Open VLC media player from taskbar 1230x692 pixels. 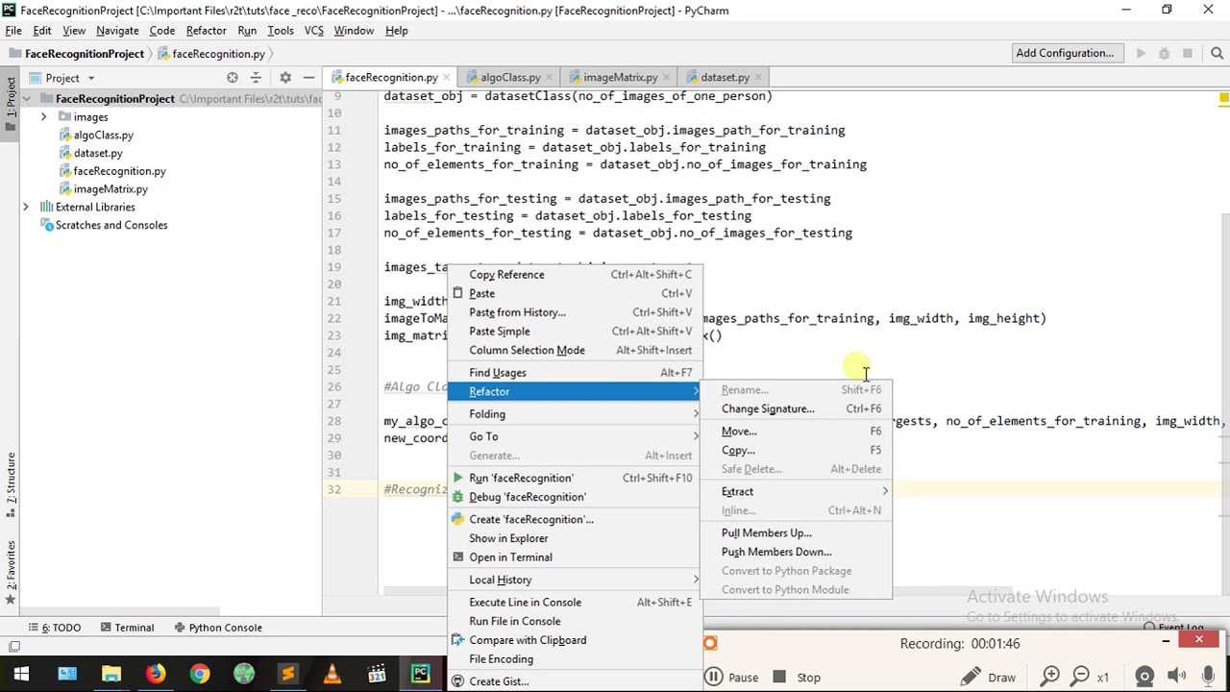tap(332, 675)
